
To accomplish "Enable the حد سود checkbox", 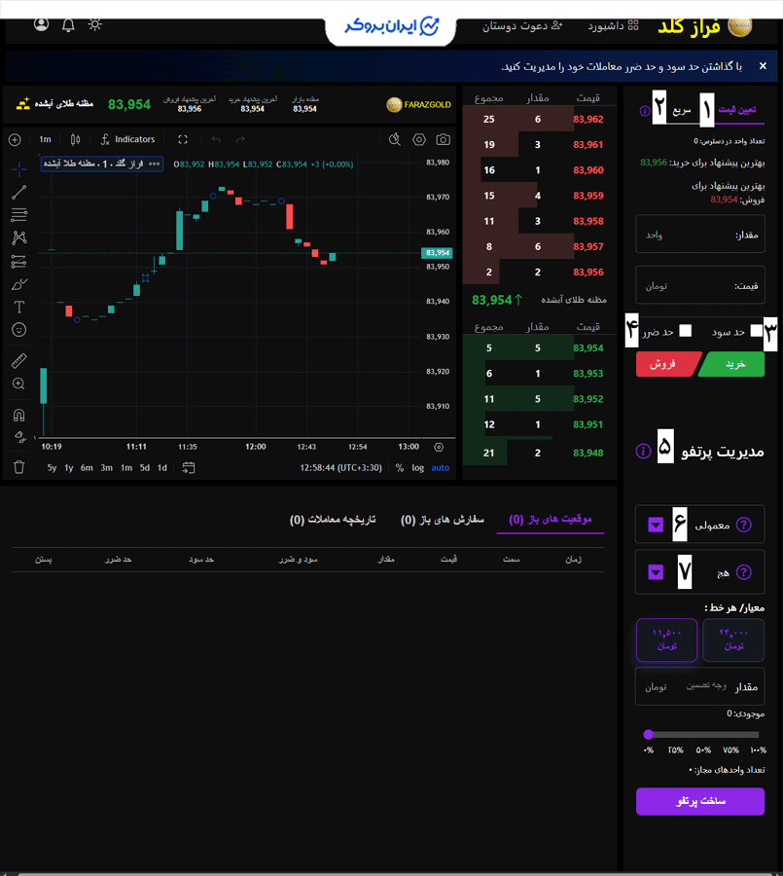I will 756,331.
